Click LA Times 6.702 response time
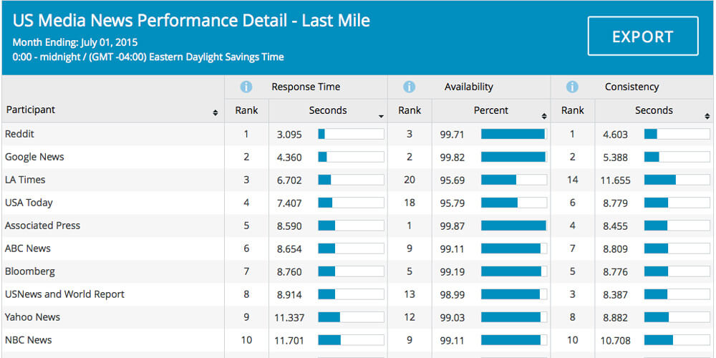Image resolution: width=716 pixels, height=358 pixels. coord(289,180)
